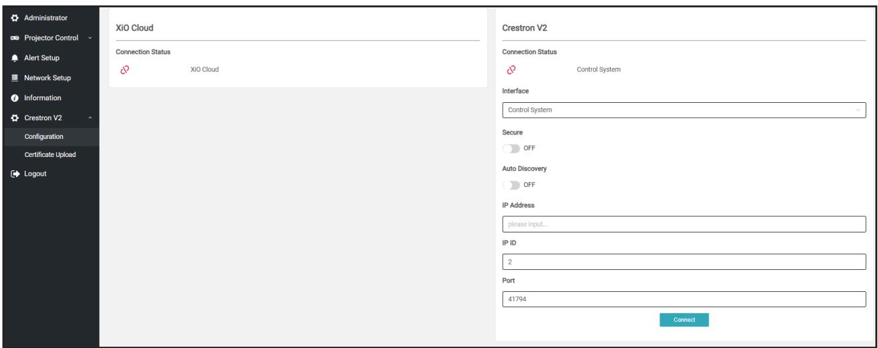Click the Crestron V2 gear icon in sidebar

tap(13, 118)
